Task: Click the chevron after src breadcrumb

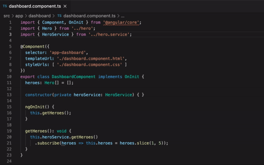Action: click(13, 16)
